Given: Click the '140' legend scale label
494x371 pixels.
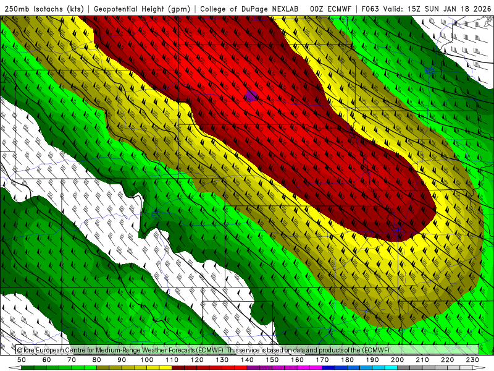Looking at the screenshot, I should (x=248, y=360).
